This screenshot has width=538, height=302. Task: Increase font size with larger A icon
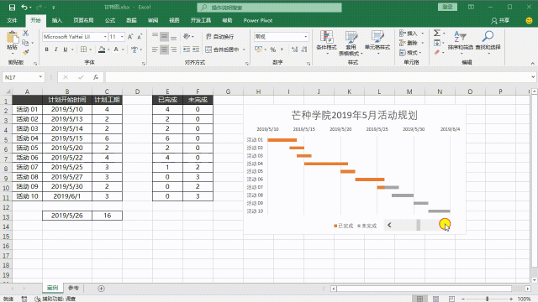click(x=130, y=37)
